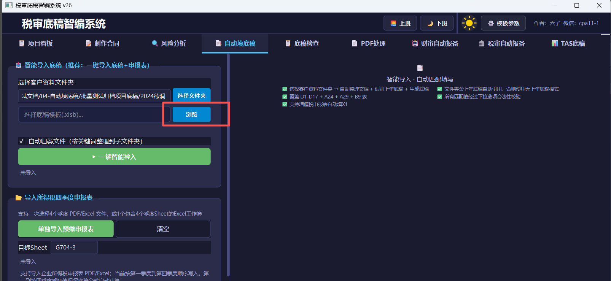Click the chart icon of TAS底稿
The height and width of the screenshot is (281, 611).
(x=555, y=43)
